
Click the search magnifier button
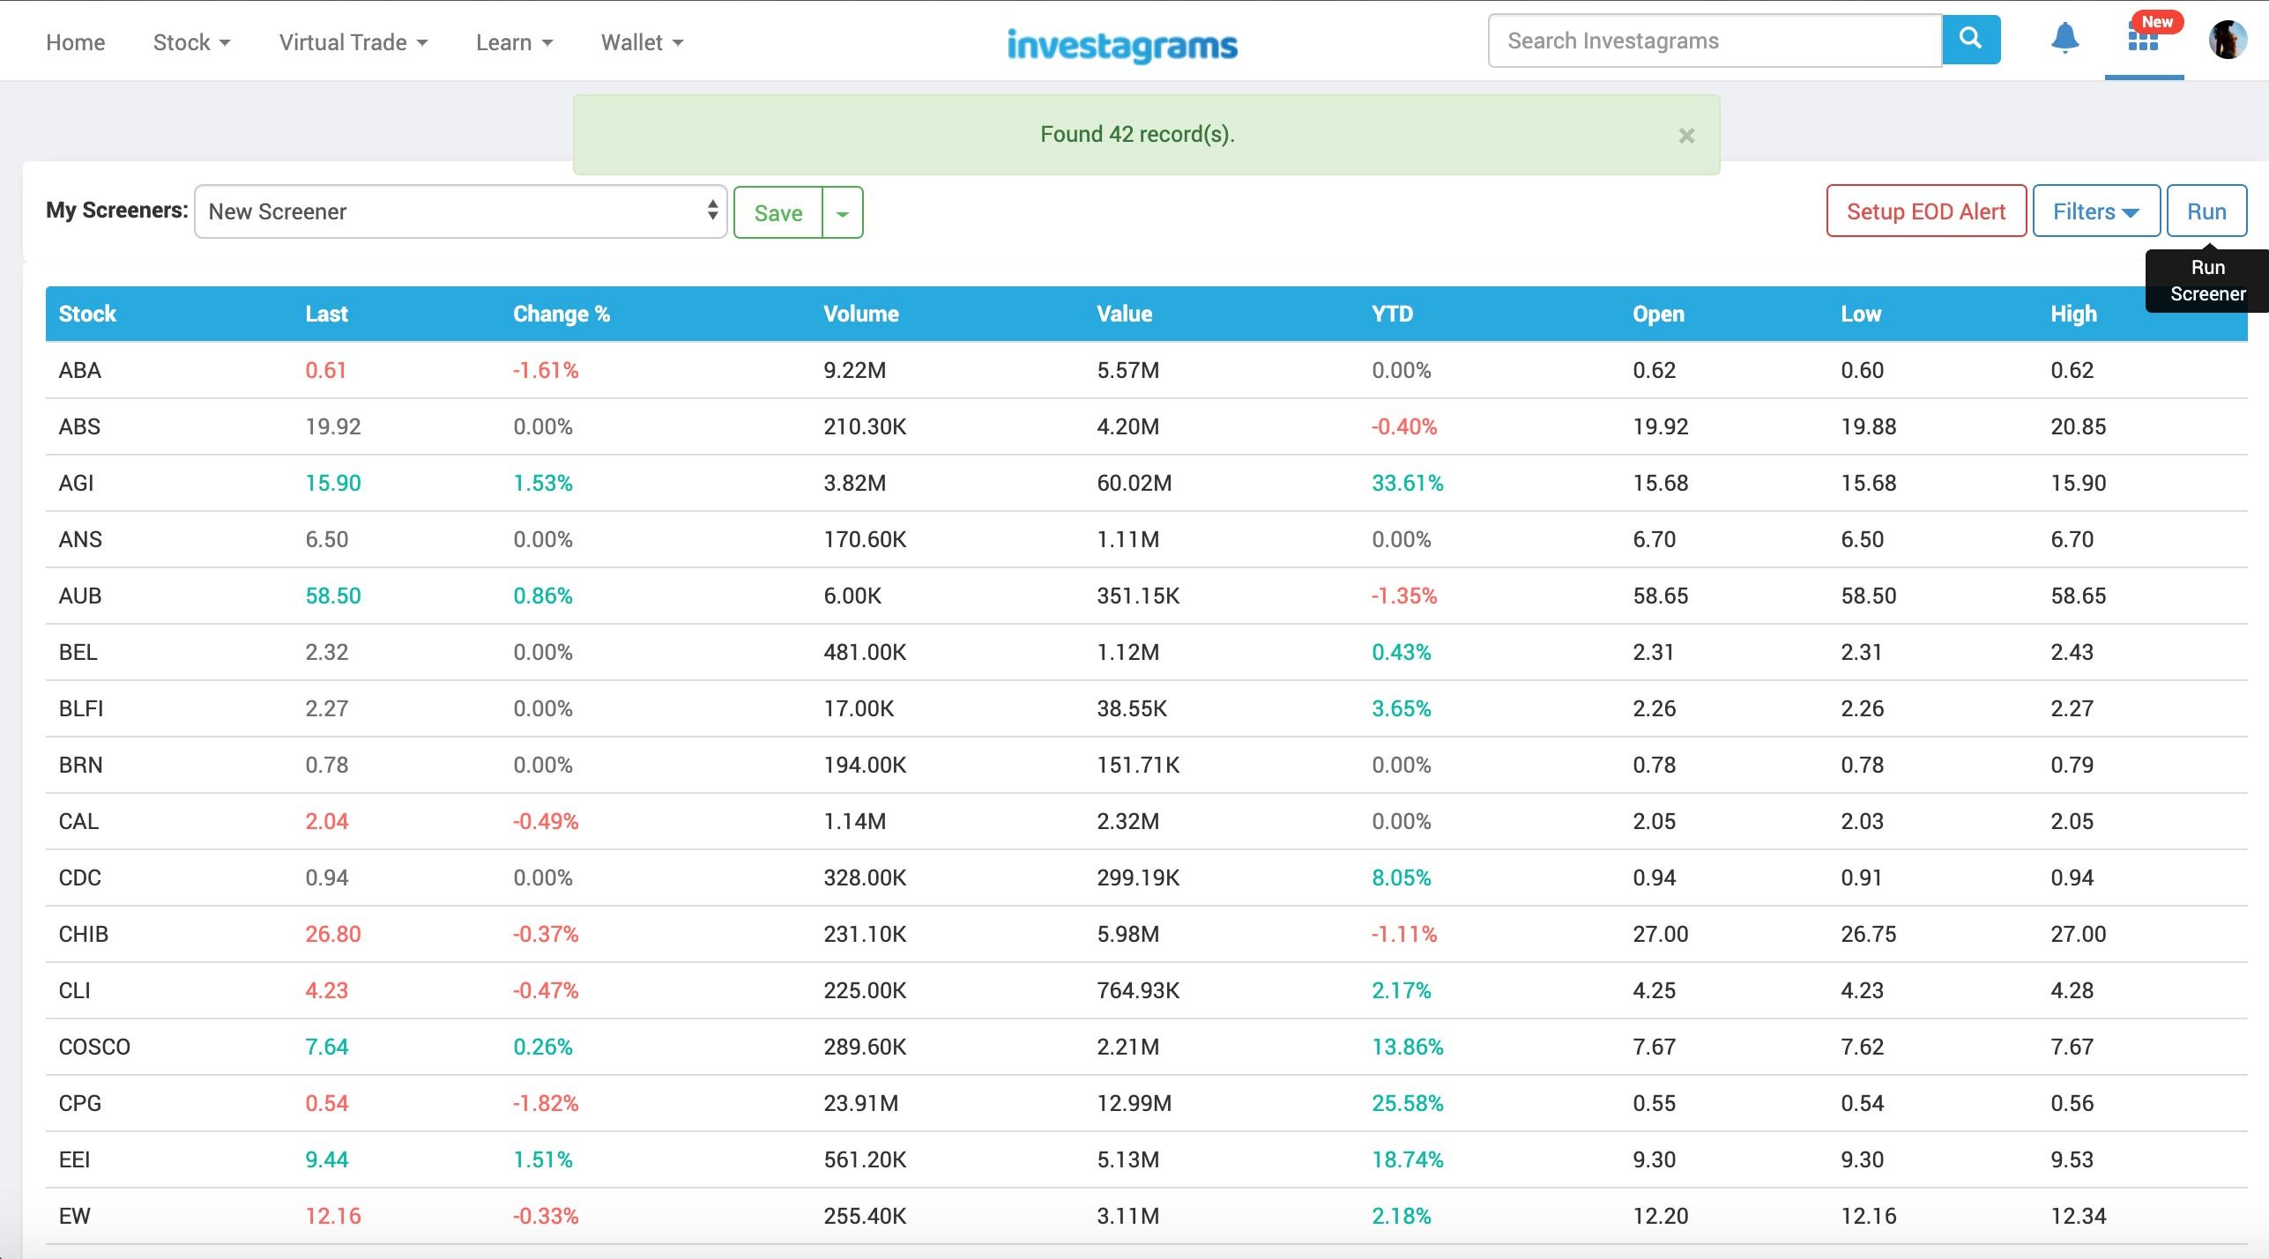point(1970,40)
